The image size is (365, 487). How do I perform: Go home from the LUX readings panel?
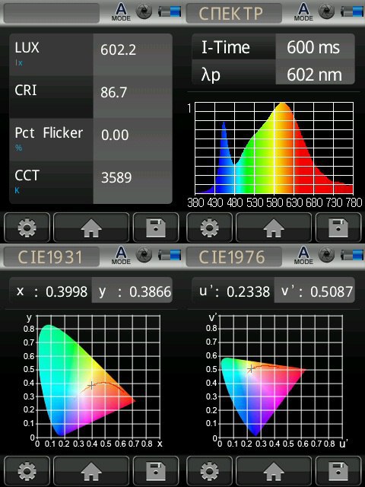tap(91, 228)
